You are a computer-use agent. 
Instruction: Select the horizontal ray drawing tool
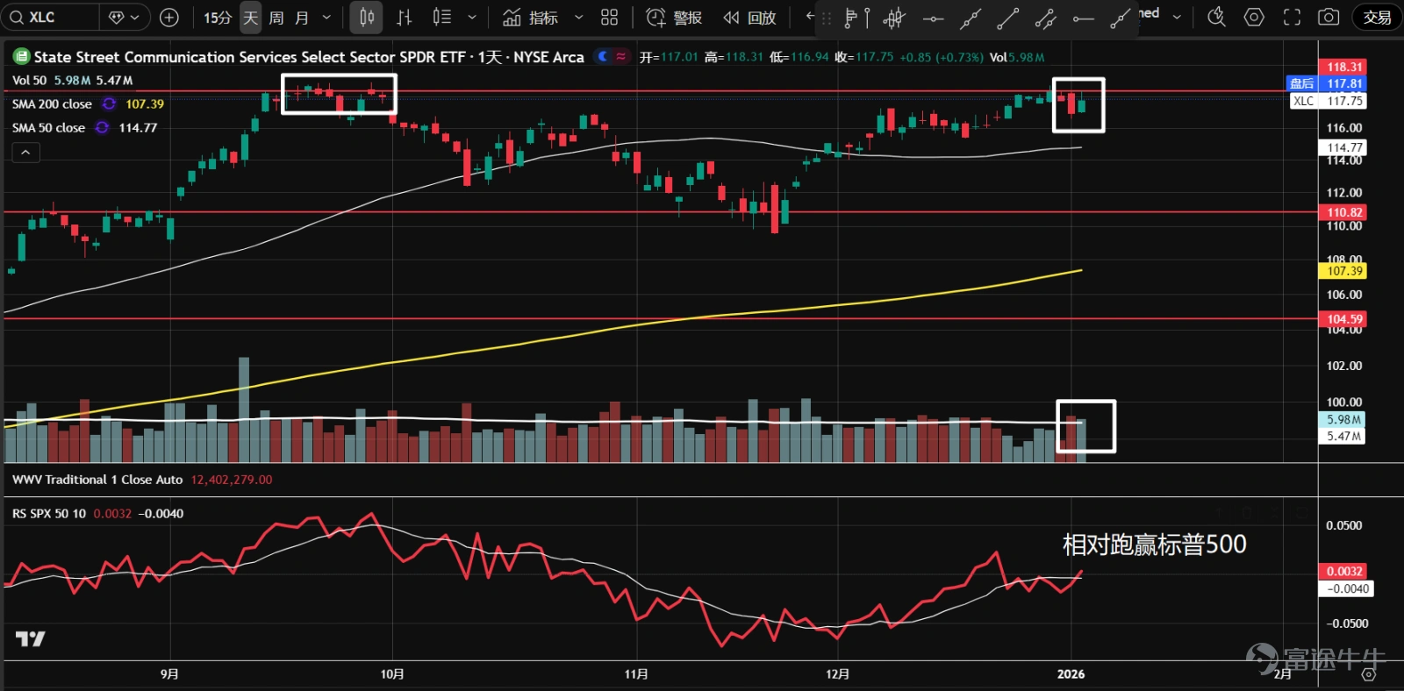1084,18
